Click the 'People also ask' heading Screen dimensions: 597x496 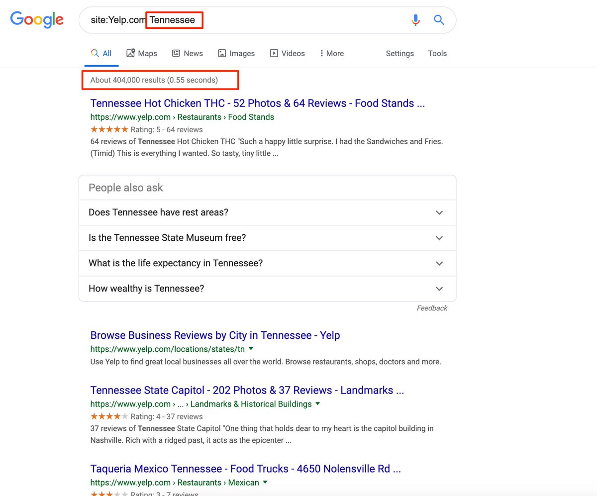pyautogui.click(x=126, y=188)
